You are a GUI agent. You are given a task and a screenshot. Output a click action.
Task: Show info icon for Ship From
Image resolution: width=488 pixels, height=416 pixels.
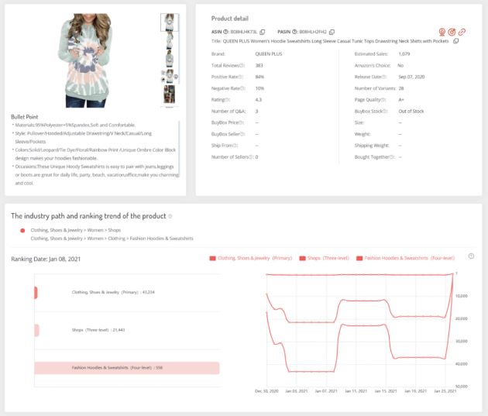point(235,146)
